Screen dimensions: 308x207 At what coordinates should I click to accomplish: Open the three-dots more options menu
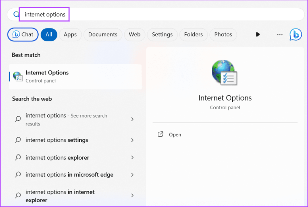point(280,34)
